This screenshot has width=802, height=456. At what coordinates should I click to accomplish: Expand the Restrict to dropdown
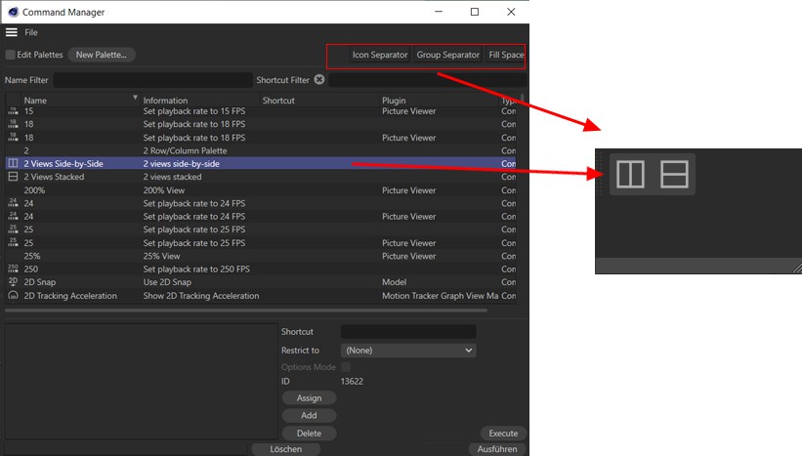click(407, 351)
